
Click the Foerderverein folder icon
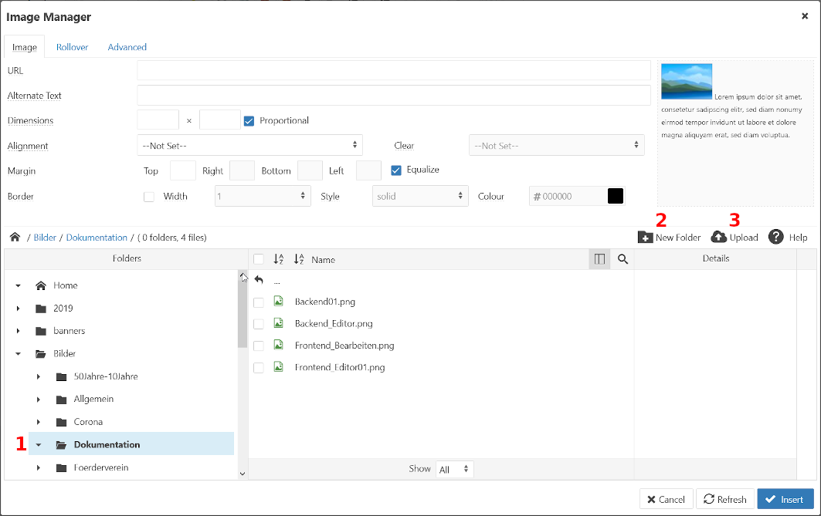pyautogui.click(x=61, y=467)
